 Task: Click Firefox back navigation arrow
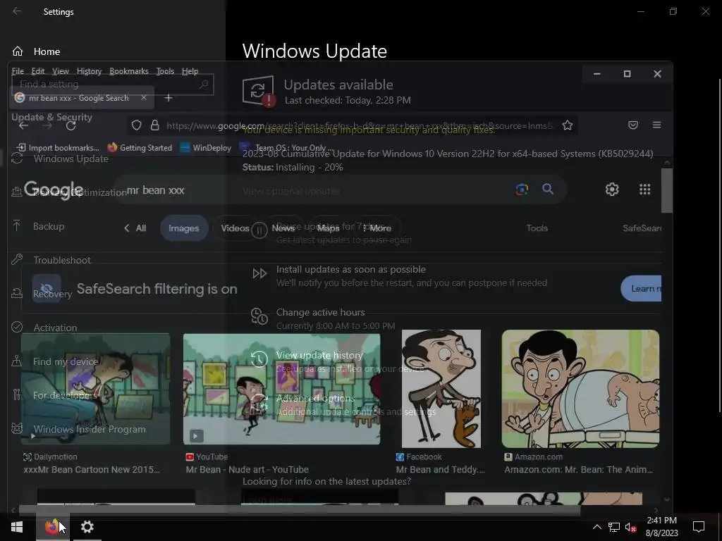pos(23,125)
